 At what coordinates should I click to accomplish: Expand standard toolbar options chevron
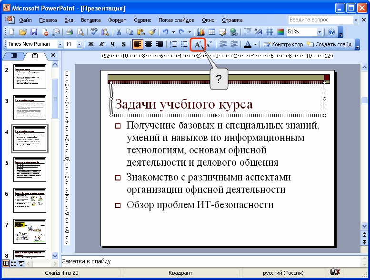(340, 32)
